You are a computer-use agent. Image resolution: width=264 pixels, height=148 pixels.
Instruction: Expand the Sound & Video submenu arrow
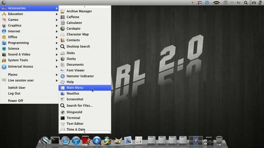pos(57,55)
